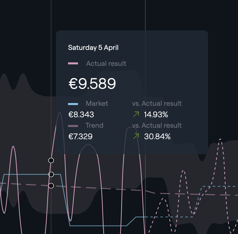The width and height of the screenshot is (238, 234).
Task: Select the Saturday 5 April tooltip title
Action: click(x=93, y=48)
